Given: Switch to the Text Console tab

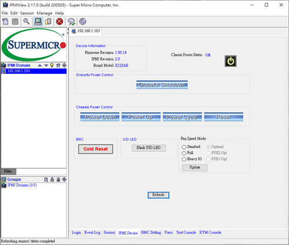Looking at the screenshot, I should click(x=186, y=232).
